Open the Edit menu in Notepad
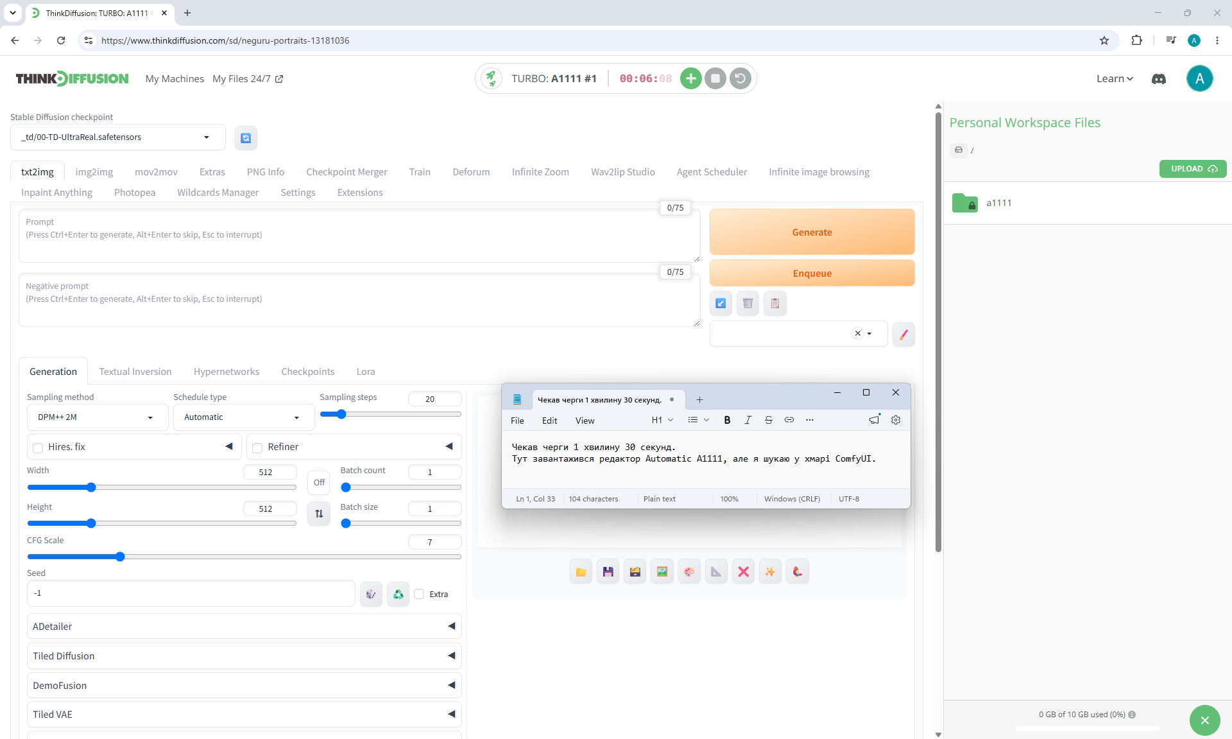Viewport: 1232px width, 739px height. point(549,421)
